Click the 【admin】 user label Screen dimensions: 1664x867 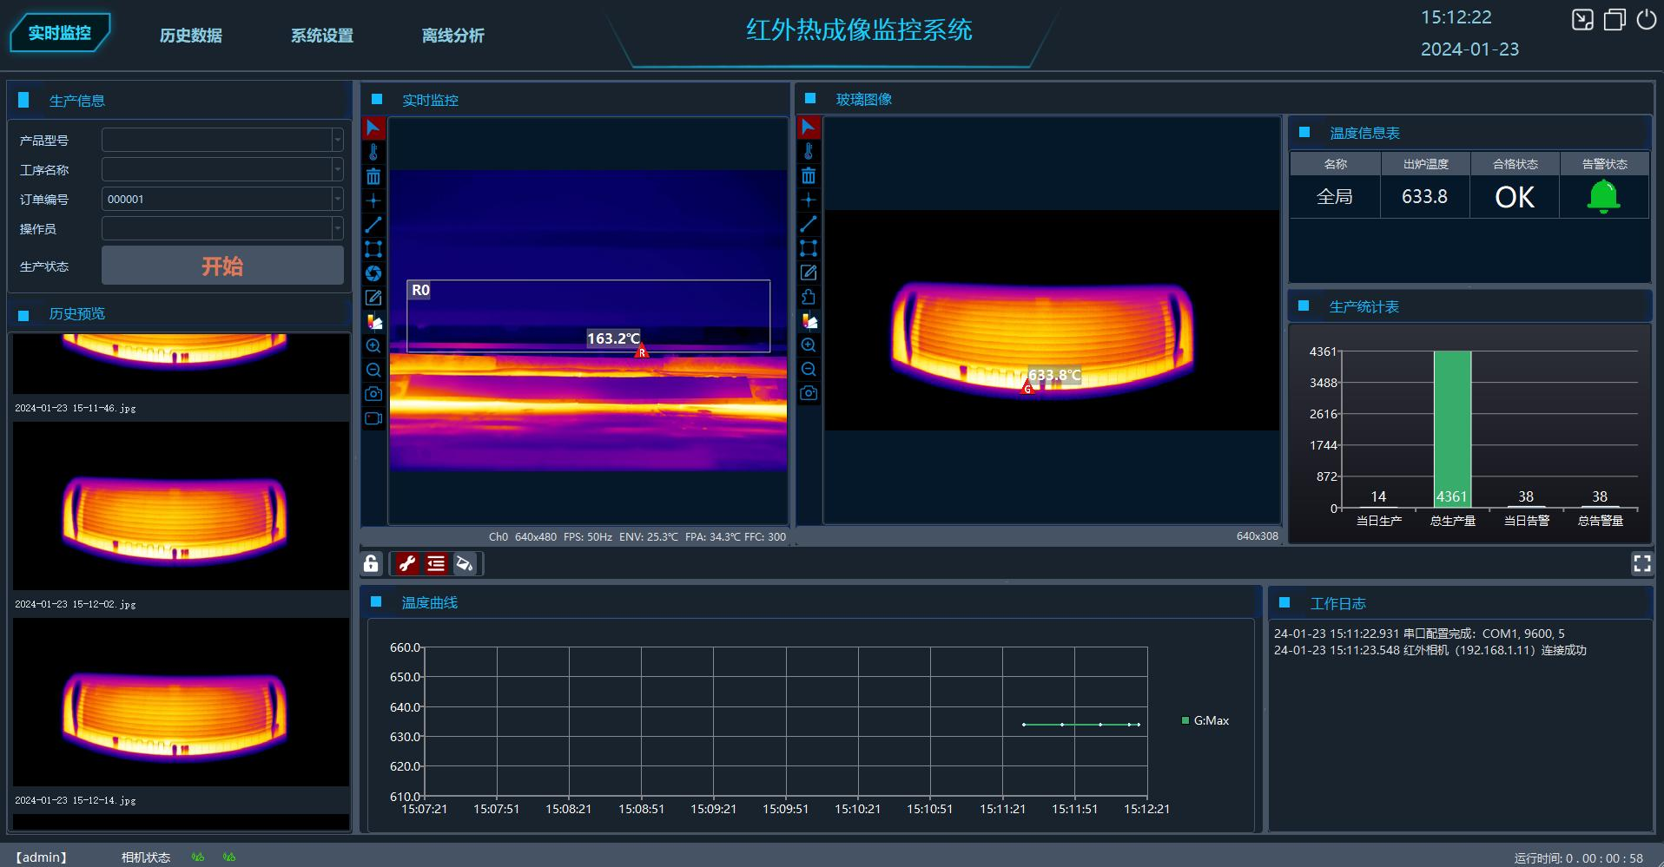[x=41, y=857]
